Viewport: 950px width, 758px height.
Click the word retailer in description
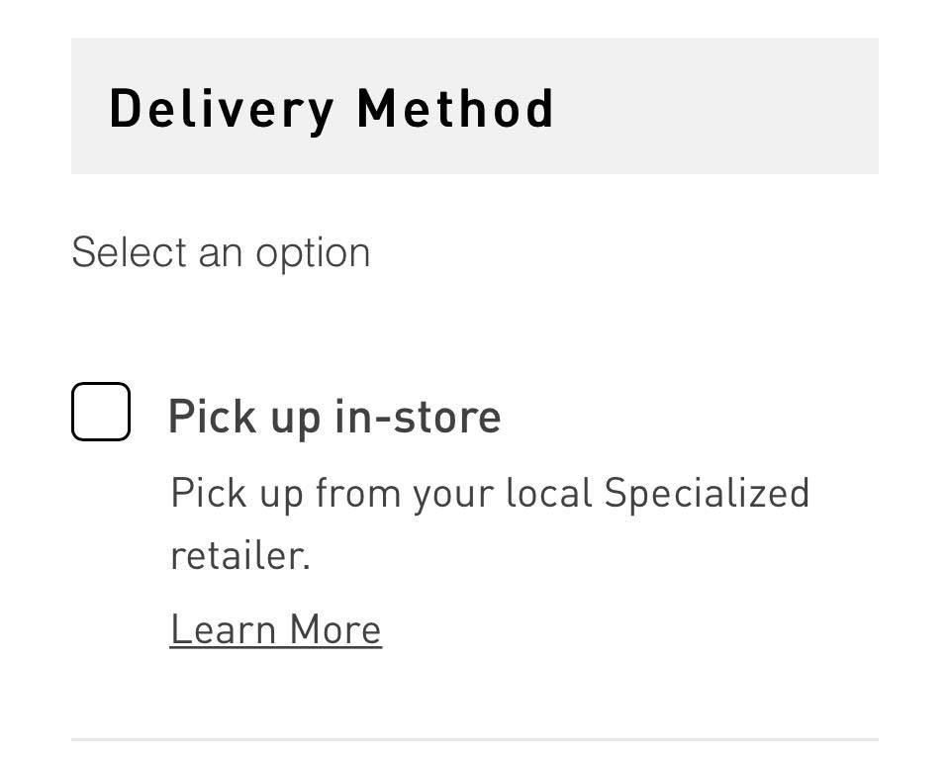pyautogui.click(x=239, y=555)
